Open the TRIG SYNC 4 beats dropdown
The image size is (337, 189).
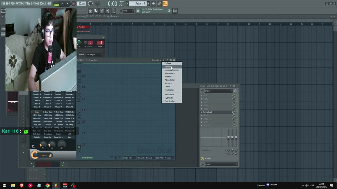click(x=145, y=158)
